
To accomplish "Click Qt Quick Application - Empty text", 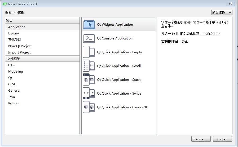I will tap(119, 52).
